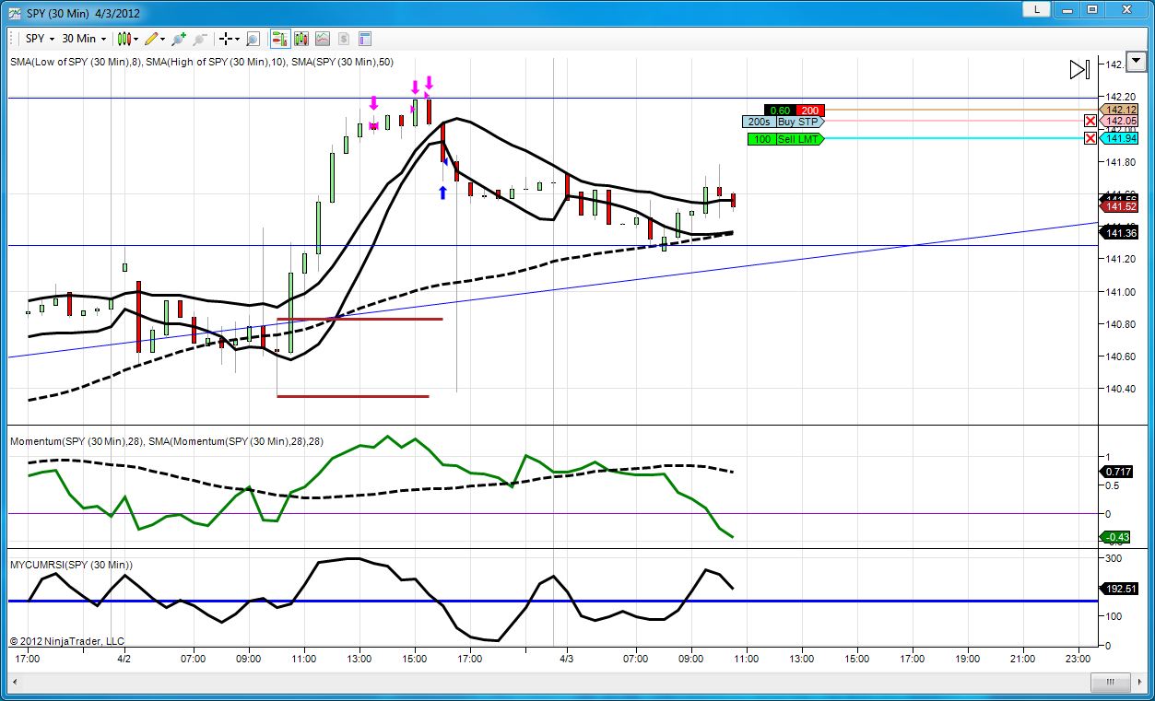The height and width of the screenshot is (701, 1155).
Task: Select the crosshair cursor icon
Action: 225,39
